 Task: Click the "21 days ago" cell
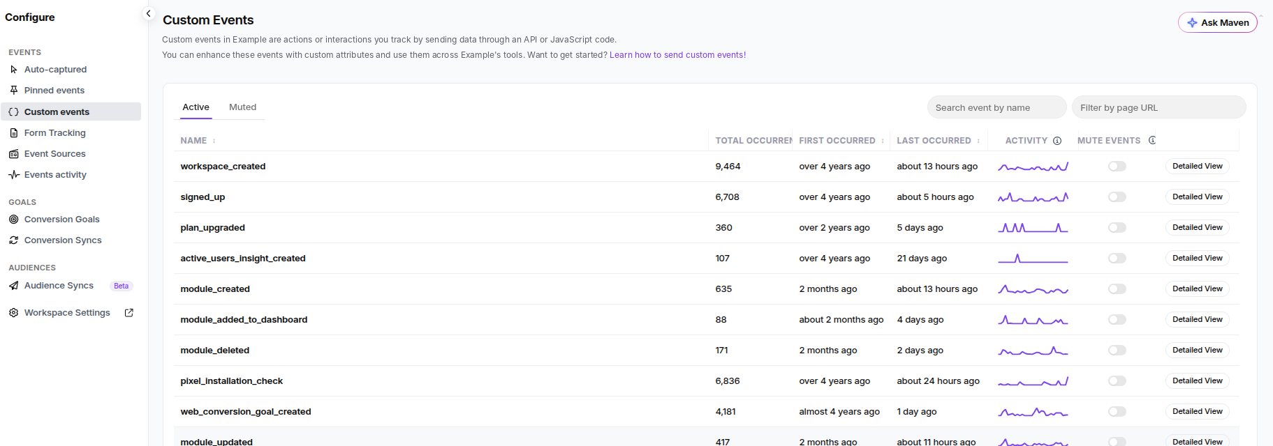922,259
